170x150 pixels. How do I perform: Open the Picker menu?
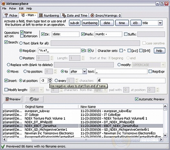[x=12, y=9]
